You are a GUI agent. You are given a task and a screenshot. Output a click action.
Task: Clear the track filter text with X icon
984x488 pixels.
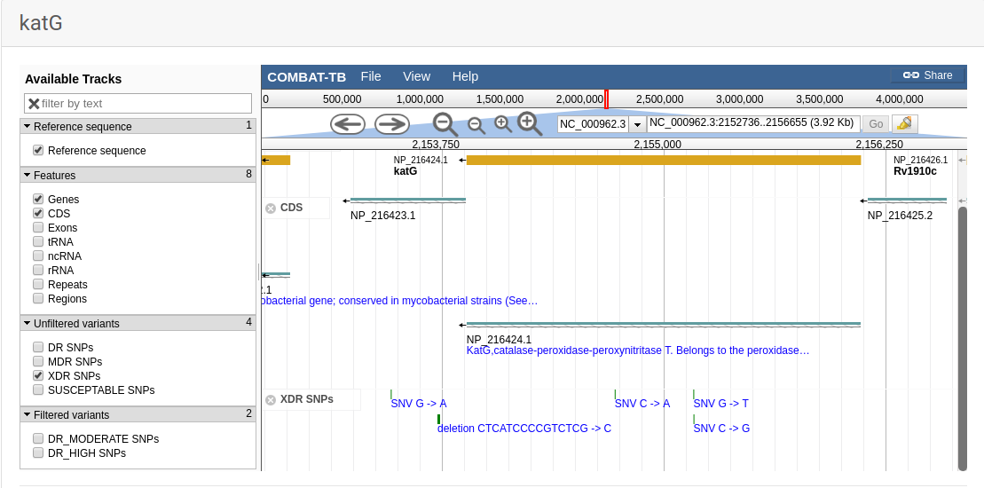tap(34, 104)
